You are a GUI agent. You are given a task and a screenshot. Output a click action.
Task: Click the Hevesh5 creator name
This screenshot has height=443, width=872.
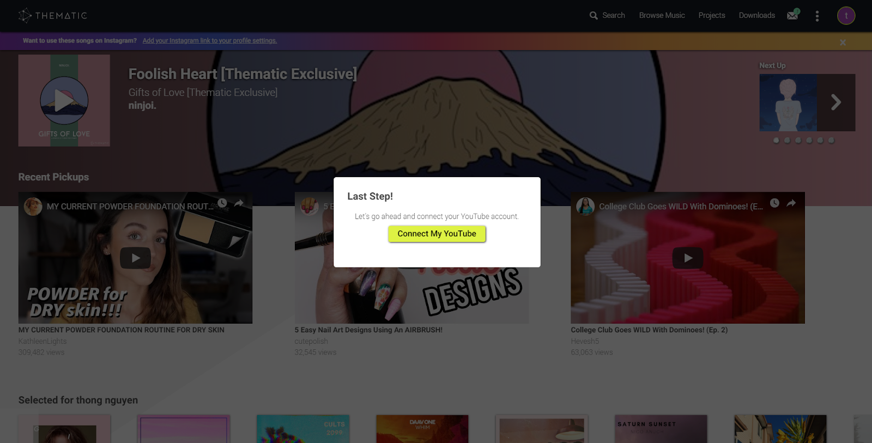coord(585,341)
